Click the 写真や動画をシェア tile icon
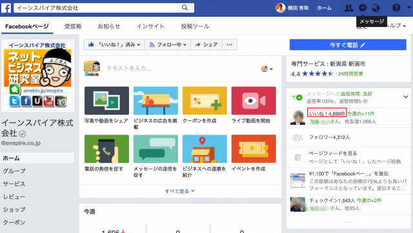Screen dimensions: 413x233 coord(106,100)
